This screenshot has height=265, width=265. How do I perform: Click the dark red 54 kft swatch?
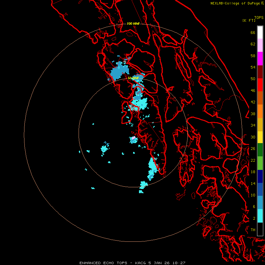pyautogui.click(x=260, y=72)
